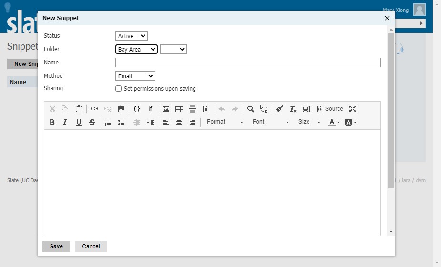
Task: Open the Status dropdown showing Active
Action: [x=131, y=36]
